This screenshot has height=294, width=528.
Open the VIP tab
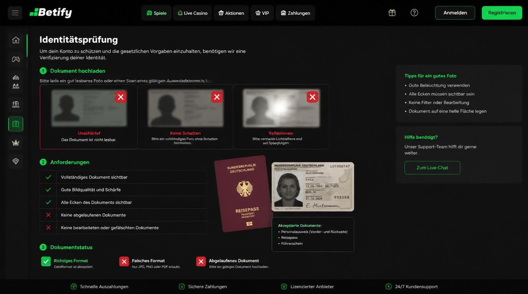click(x=262, y=13)
